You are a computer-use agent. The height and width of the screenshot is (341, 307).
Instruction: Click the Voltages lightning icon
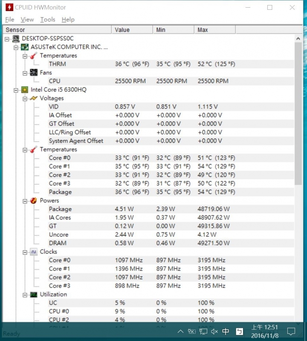34,98
